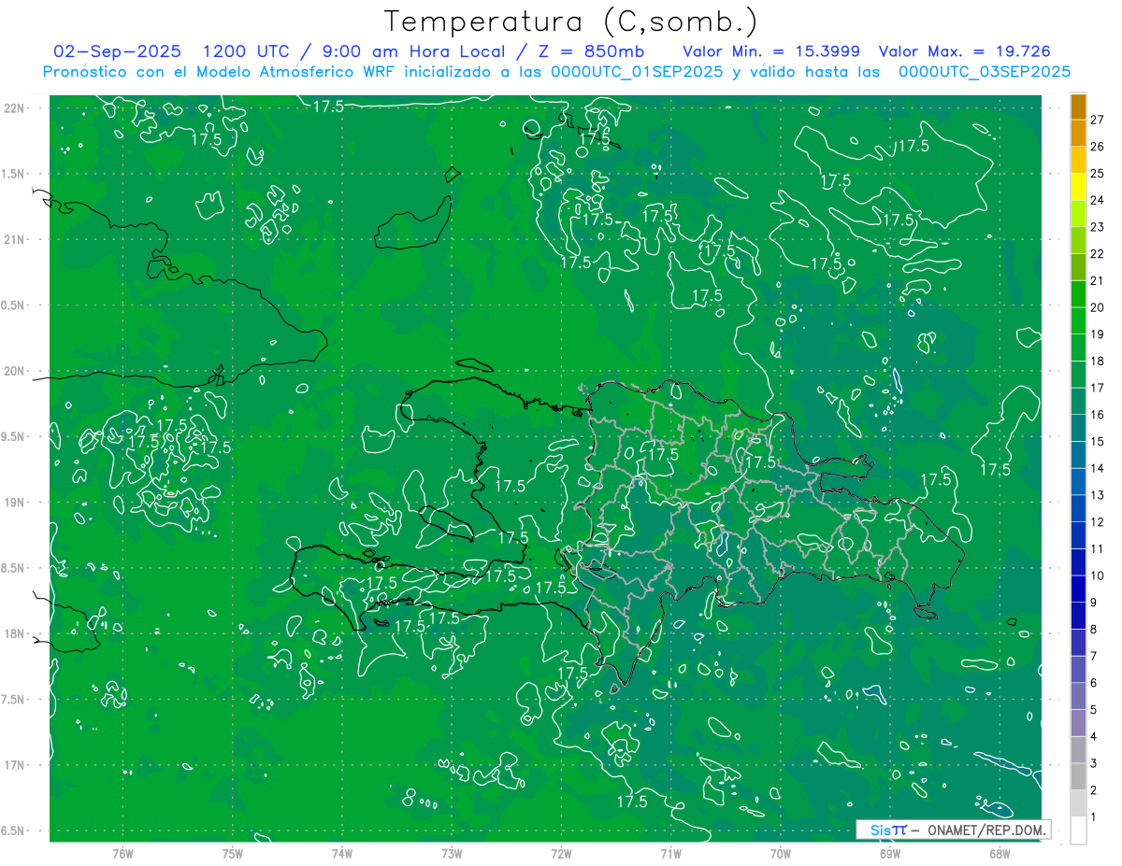
Task: Click the legend value '10'
Action: tap(1098, 575)
